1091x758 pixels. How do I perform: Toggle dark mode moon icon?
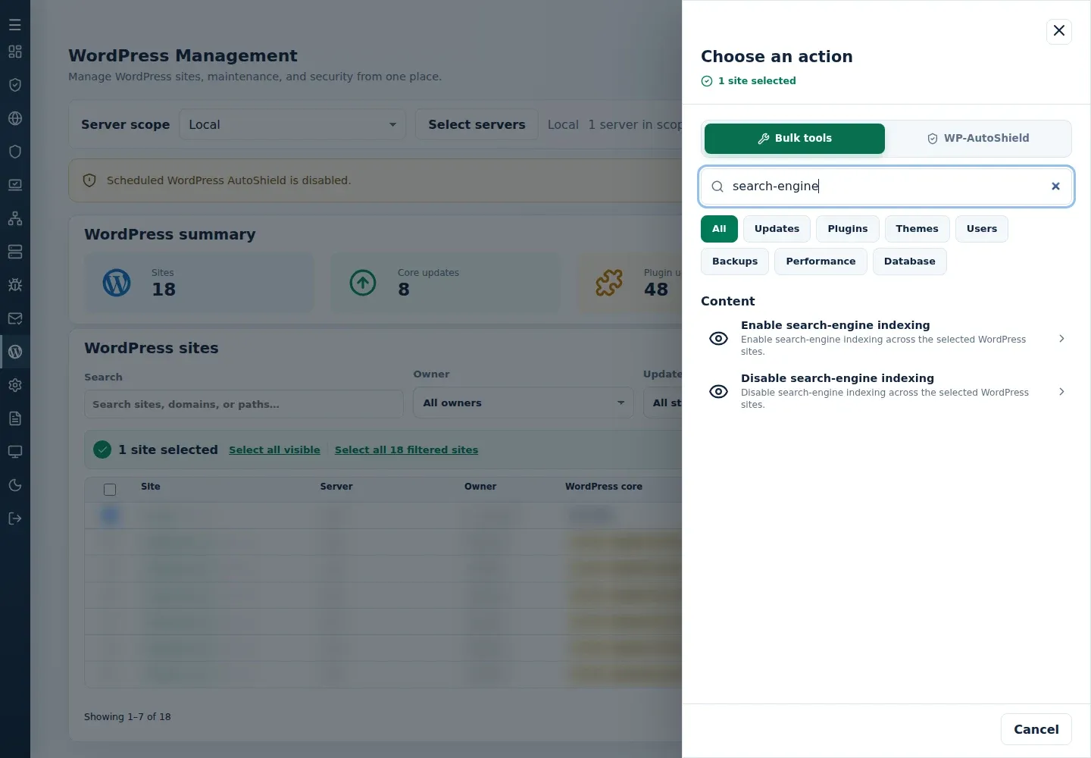point(15,485)
